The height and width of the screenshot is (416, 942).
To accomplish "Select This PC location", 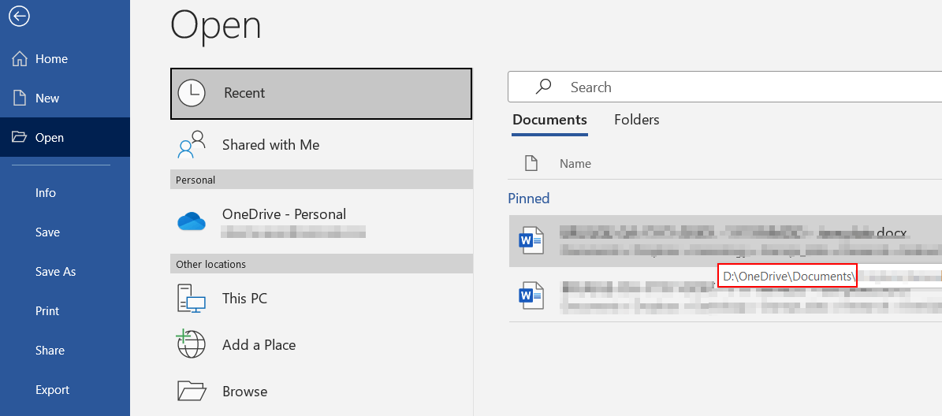I will [x=322, y=299].
